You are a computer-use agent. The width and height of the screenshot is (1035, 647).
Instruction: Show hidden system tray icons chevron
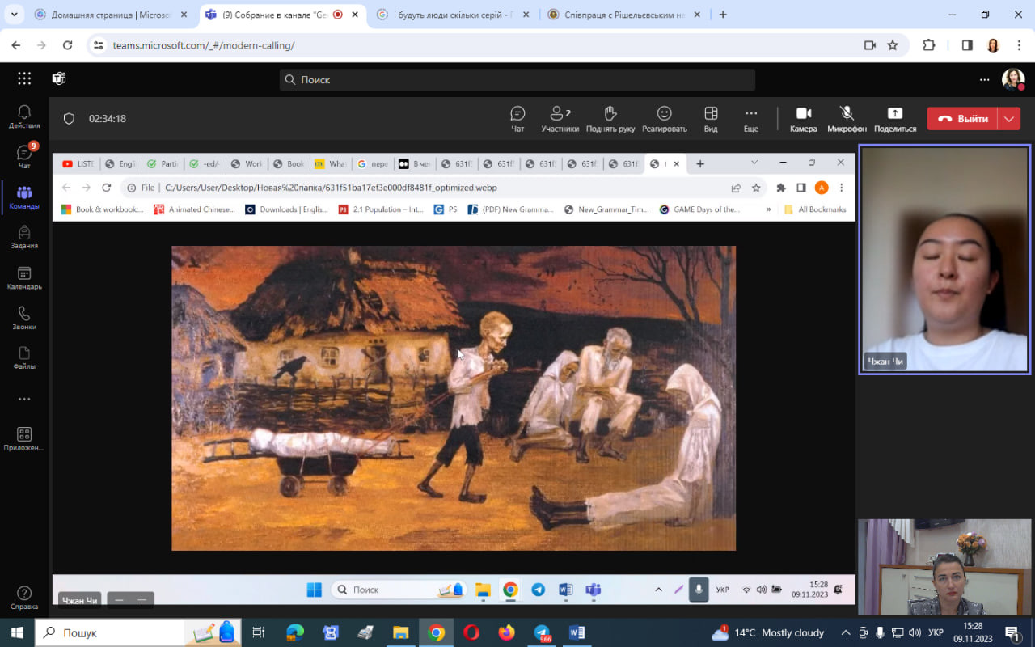pos(846,632)
